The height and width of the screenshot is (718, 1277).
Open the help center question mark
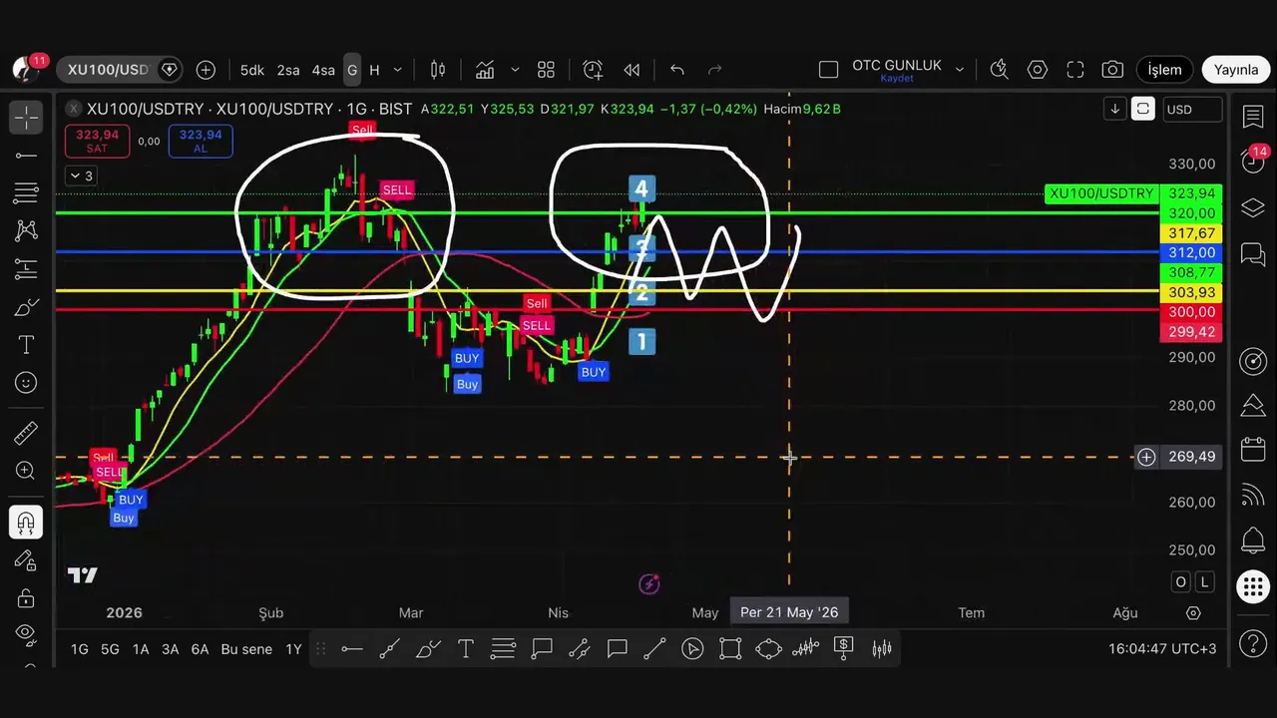[1253, 642]
